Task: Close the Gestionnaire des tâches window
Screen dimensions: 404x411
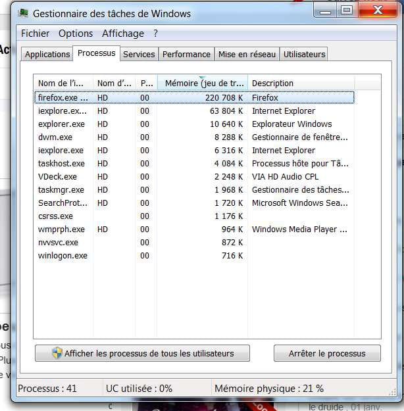Action: pos(378,11)
